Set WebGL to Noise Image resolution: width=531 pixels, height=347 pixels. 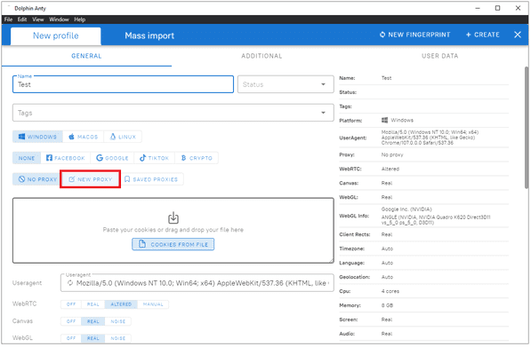coord(118,338)
